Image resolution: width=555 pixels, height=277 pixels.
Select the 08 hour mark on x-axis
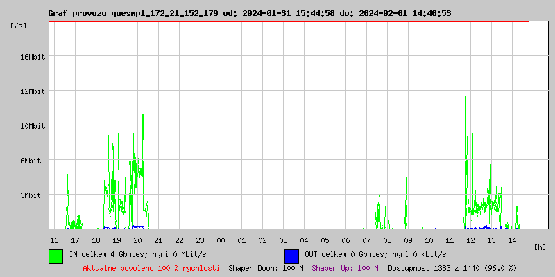point(387,240)
